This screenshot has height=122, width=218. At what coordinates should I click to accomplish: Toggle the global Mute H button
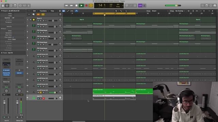tap(38, 14)
